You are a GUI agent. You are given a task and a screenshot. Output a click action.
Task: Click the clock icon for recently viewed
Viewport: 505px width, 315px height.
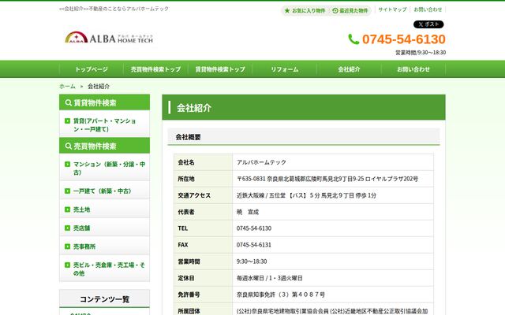pos(335,10)
